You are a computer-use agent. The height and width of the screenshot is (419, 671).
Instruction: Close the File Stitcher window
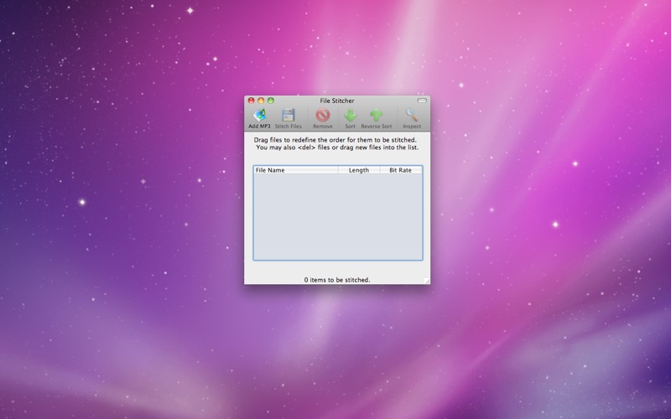tap(251, 101)
